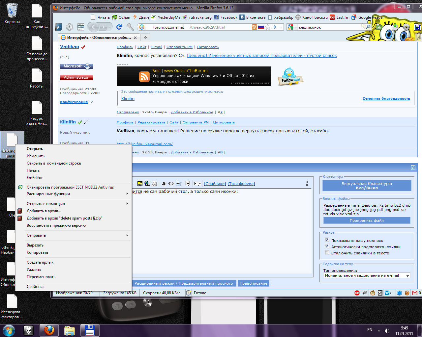
Task: Click the insert image icon in editor
Action: pos(140,184)
